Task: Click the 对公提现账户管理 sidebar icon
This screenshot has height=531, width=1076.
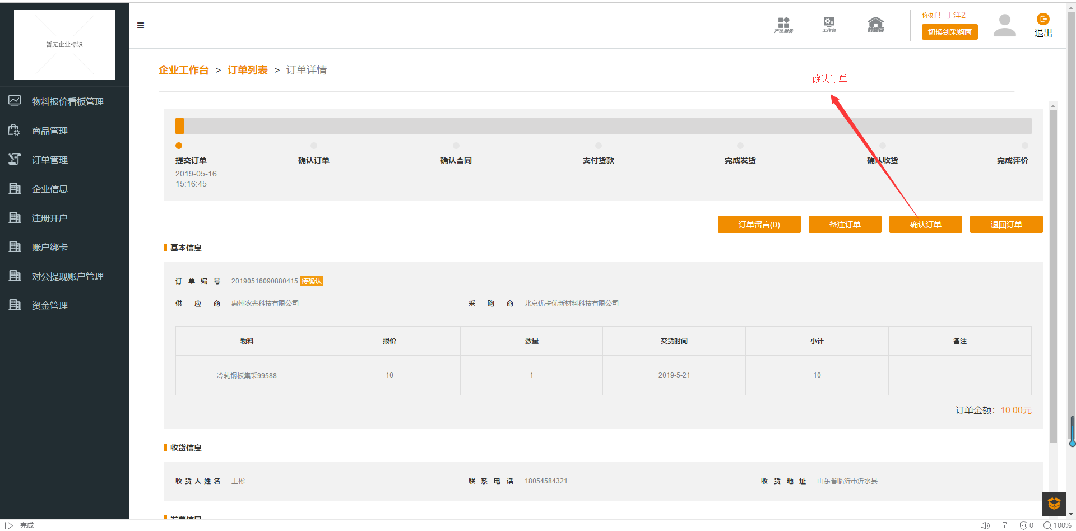Action: [x=15, y=276]
